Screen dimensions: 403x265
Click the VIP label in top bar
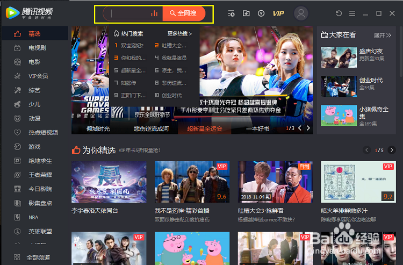278,13
